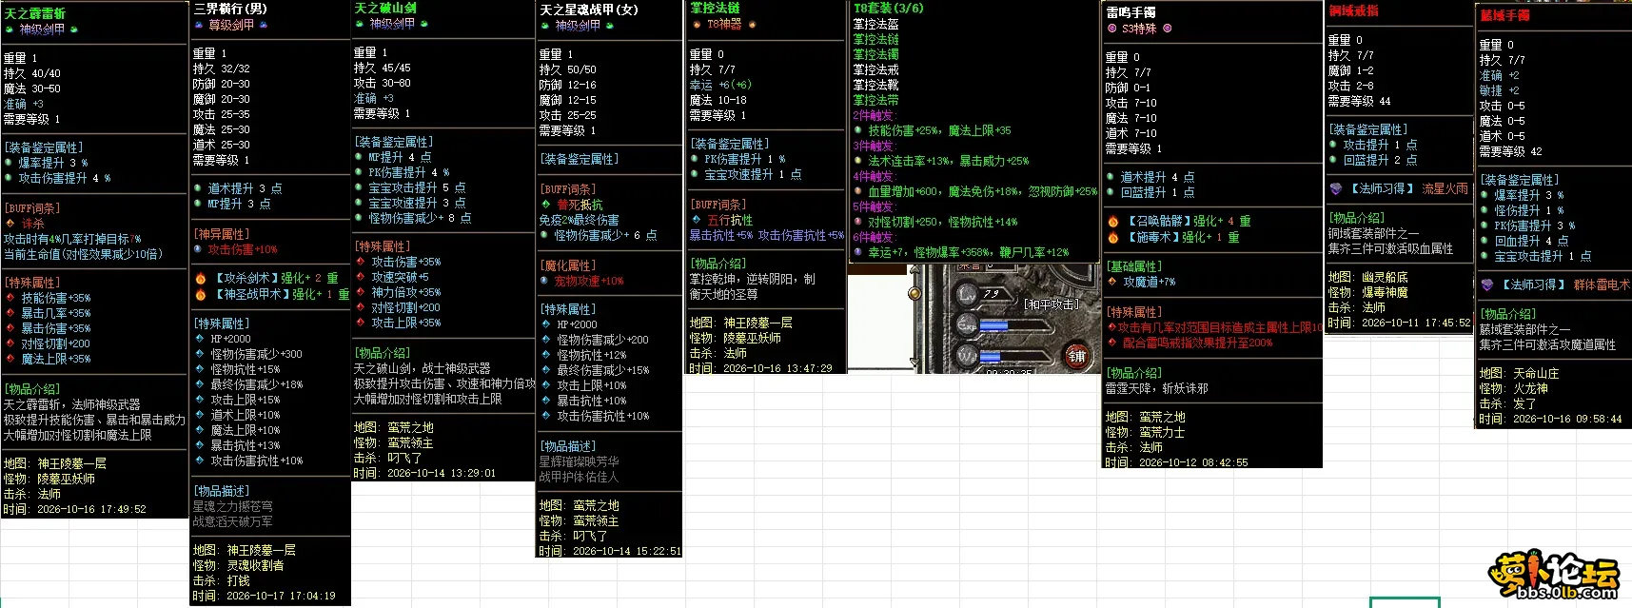Click the 掌控法靴 set piece entry

point(876,85)
